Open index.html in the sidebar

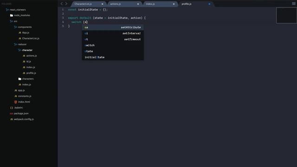click(x=24, y=102)
